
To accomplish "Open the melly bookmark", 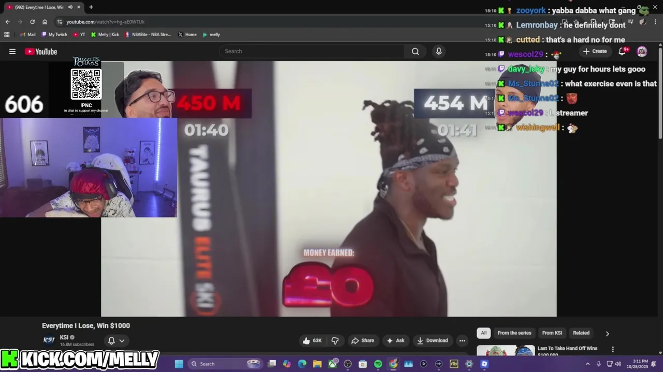I will point(211,35).
